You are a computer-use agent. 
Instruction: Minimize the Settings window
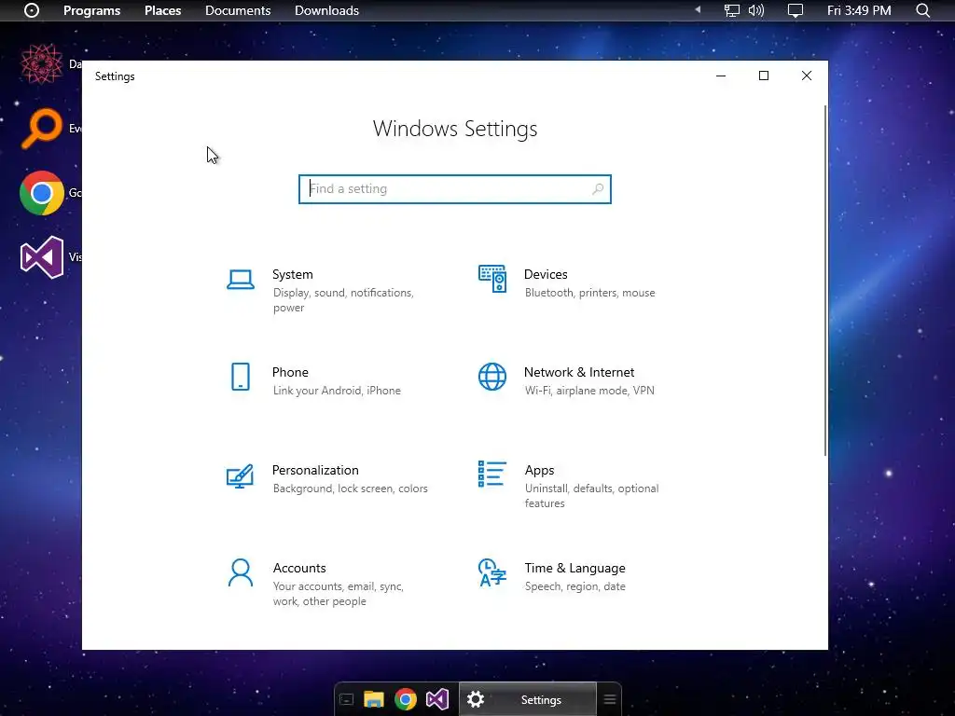[721, 76]
